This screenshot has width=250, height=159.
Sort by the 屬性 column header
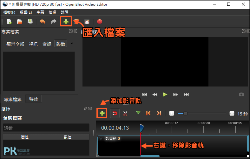point(24,137)
